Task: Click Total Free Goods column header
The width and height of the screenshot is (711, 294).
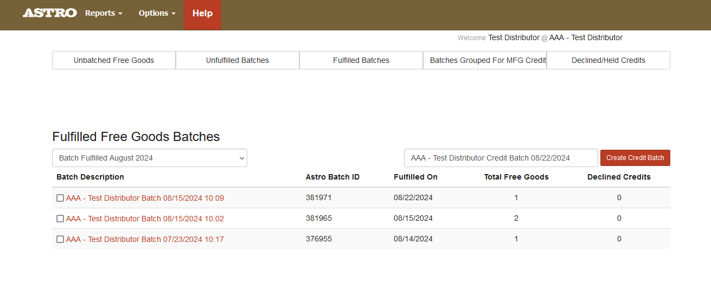Action: [516, 177]
